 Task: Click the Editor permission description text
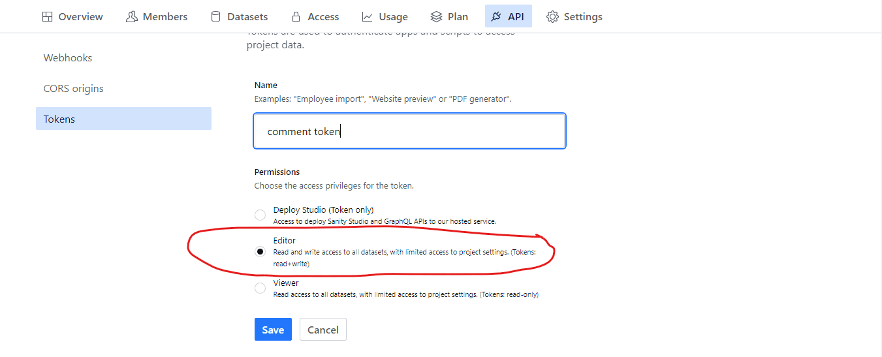coord(414,252)
